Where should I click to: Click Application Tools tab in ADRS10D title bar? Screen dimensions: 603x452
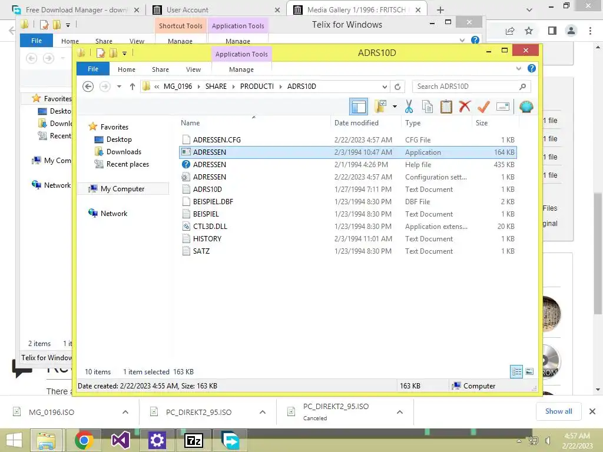tap(241, 54)
